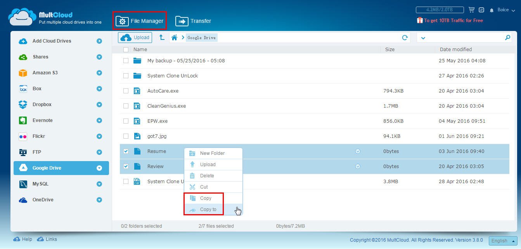Image resolution: width=521 pixels, height=249 pixels.
Task: Expand the Google Drive dropdown arrow
Action: pos(99,168)
